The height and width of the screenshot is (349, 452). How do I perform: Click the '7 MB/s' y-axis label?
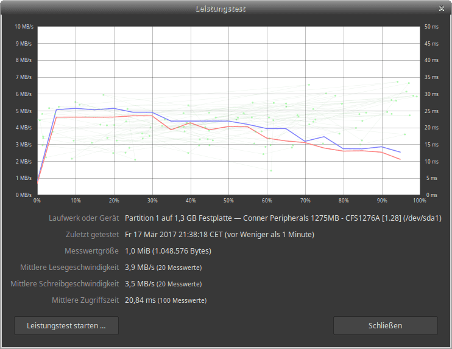(x=24, y=77)
